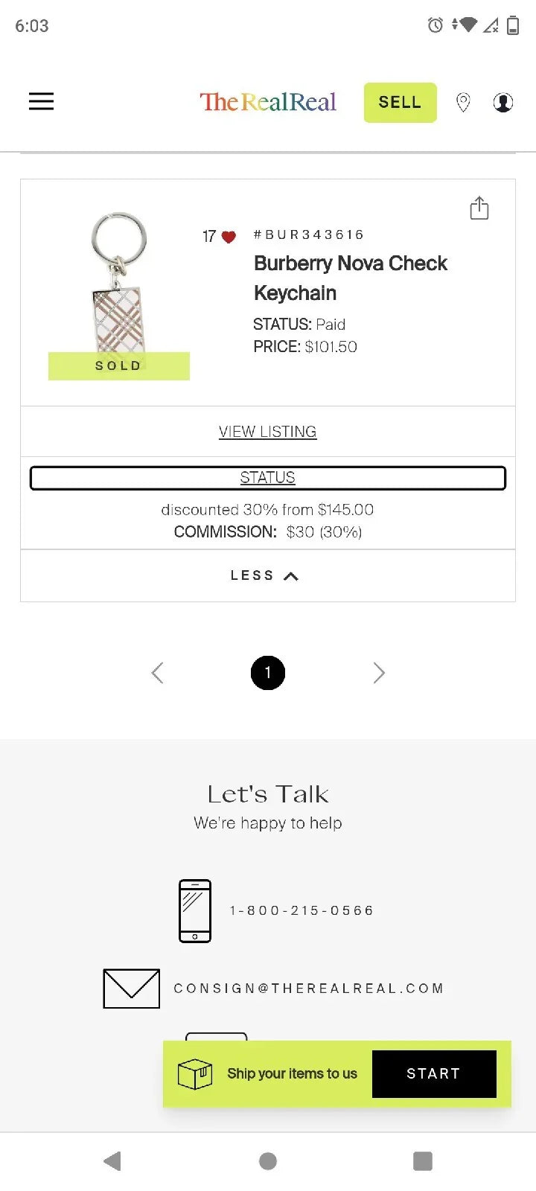Go to the previous page arrow
Viewport: 536px width, 1191px height.
[x=157, y=673]
